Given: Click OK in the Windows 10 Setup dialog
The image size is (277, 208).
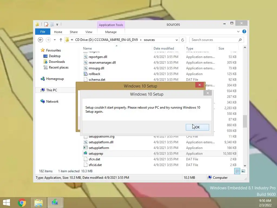Looking at the screenshot, I should pyautogui.click(x=197, y=127).
